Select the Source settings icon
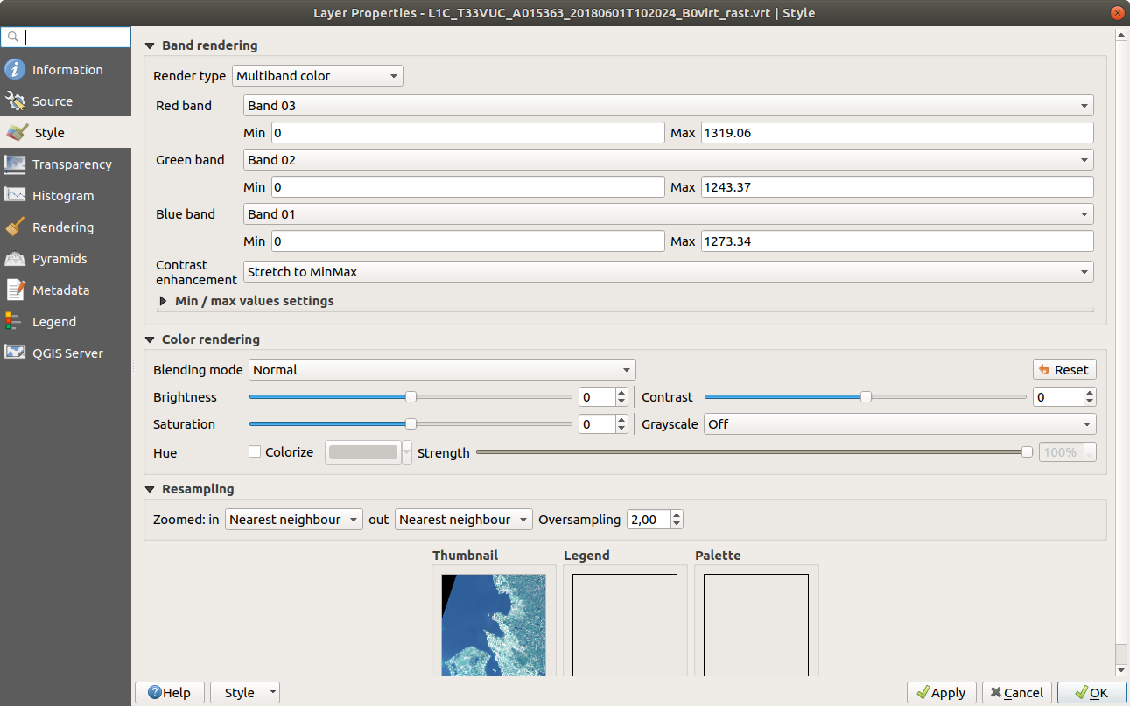Screen dimensions: 1130x706 point(15,101)
